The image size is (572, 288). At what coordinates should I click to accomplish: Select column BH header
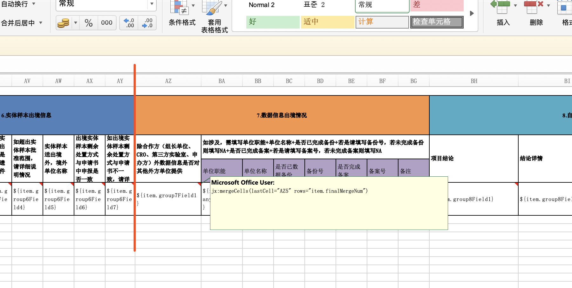coord(474,81)
